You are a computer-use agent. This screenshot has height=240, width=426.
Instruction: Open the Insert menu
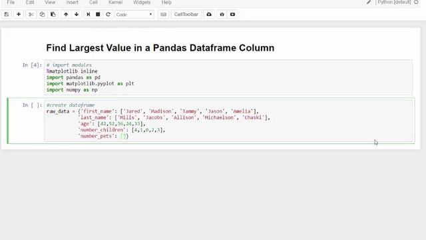(73, 3)
